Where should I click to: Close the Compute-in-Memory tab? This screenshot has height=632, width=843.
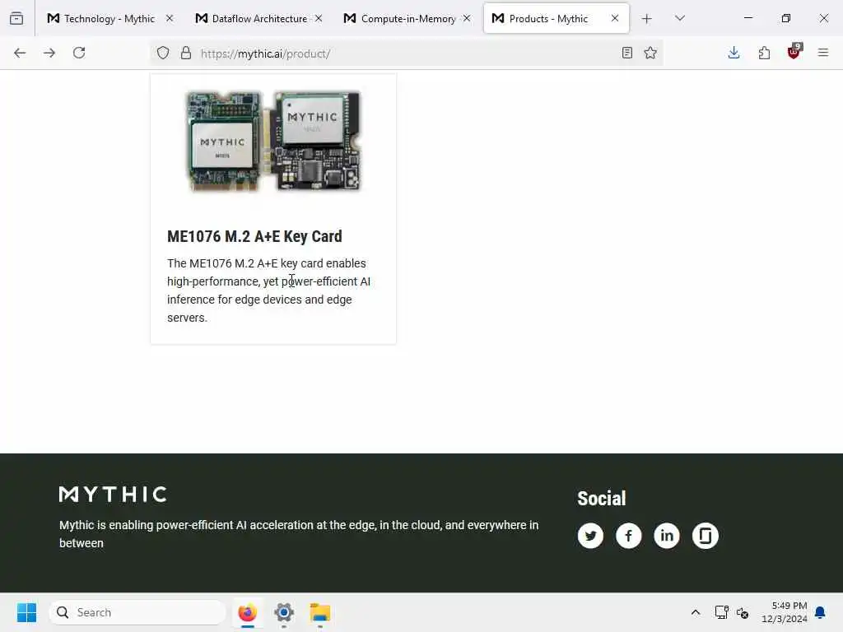[x=467, y=18]
